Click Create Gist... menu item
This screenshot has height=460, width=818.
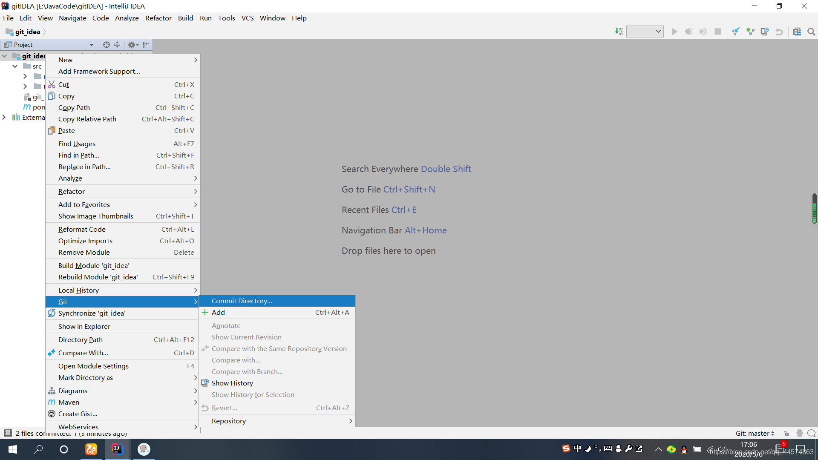click(x=123, y=414)
